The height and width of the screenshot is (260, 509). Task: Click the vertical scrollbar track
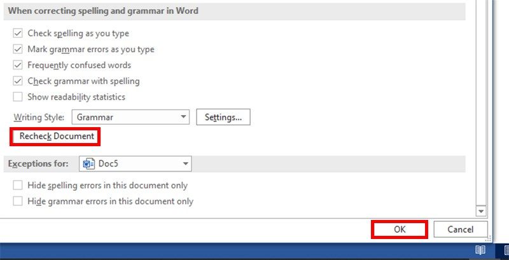(x=481, y=104)
